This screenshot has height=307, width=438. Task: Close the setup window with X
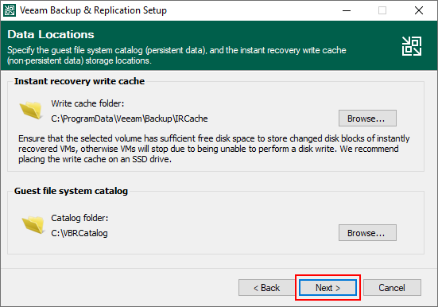click(419, 10)
